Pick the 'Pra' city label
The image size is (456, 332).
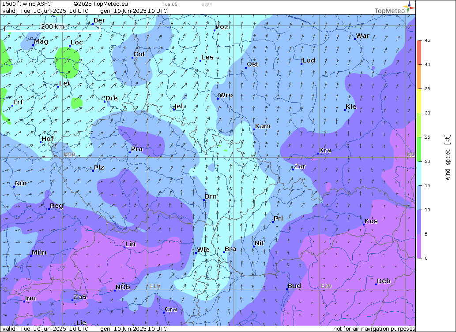(137, 149)
